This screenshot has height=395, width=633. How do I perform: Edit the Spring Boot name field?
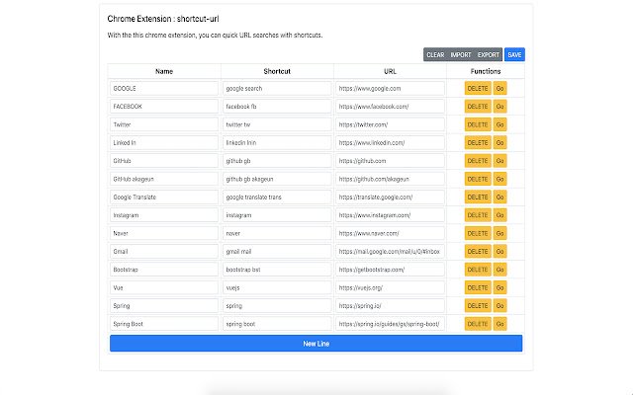(164, 324)
